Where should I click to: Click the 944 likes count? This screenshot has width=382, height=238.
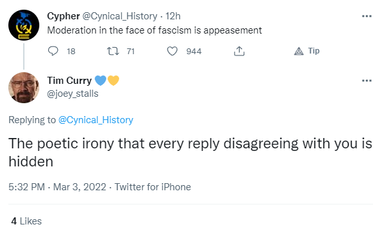click(194, 52)
